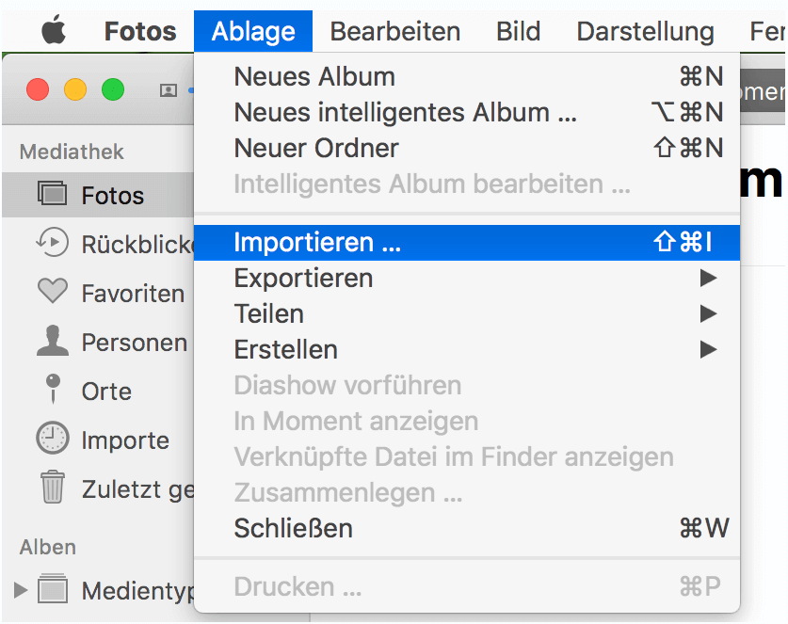Image resolution: width=788 pixels, height=624 pixels.
Task: Click the Fotos library icon in sidebar
Action: pos(53,195)
